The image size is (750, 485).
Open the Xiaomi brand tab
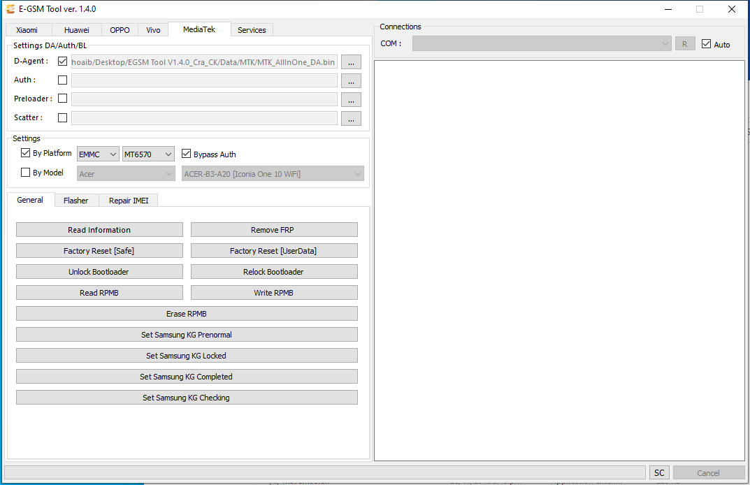click(x=27, y=29)
